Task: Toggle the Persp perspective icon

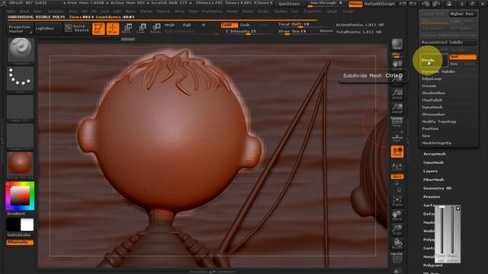Action: pos(397,123)
